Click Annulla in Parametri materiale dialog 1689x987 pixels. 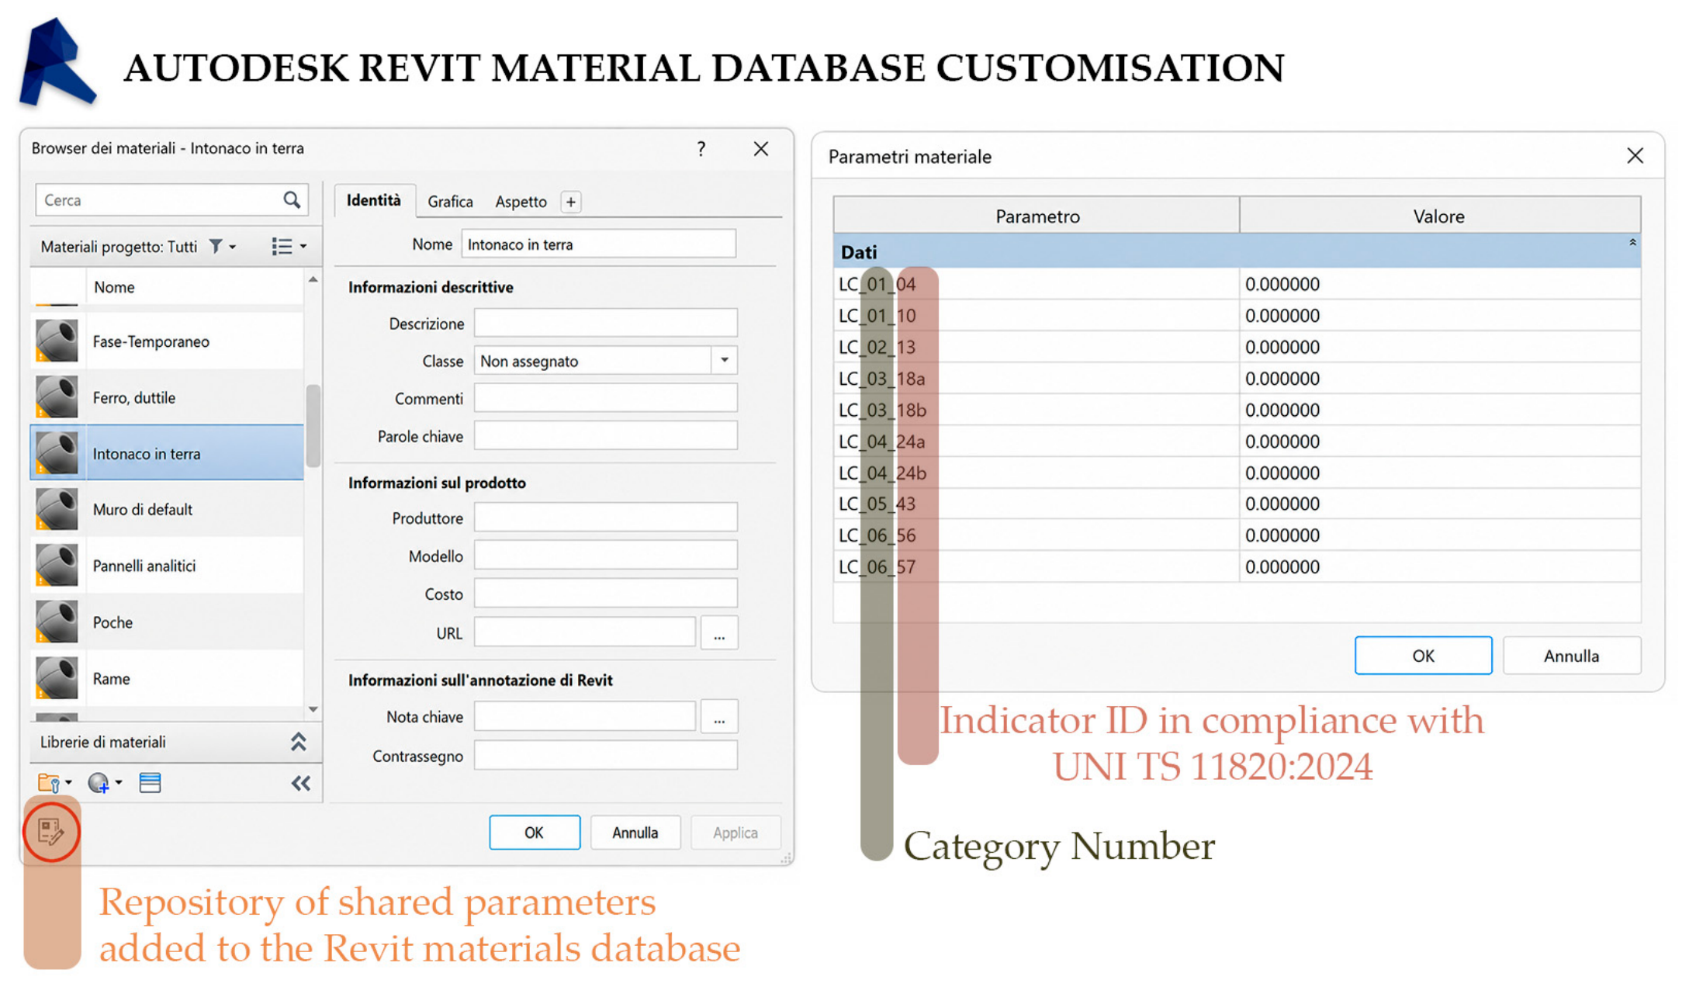pyautogui.click(x=1572, y=656)
